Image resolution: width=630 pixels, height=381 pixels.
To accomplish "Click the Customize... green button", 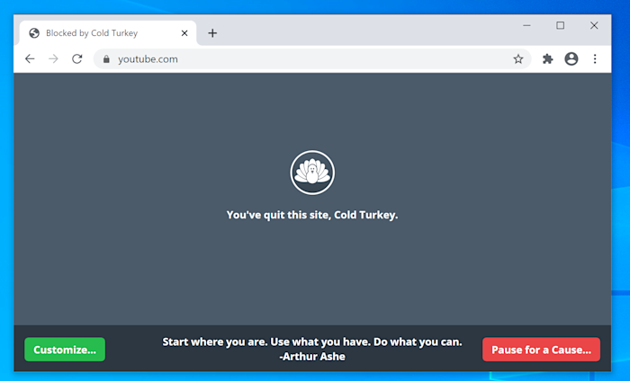I will pyautogui.click(x=65, y=350).
